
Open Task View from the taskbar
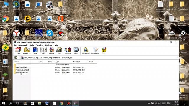pos(18,103)
